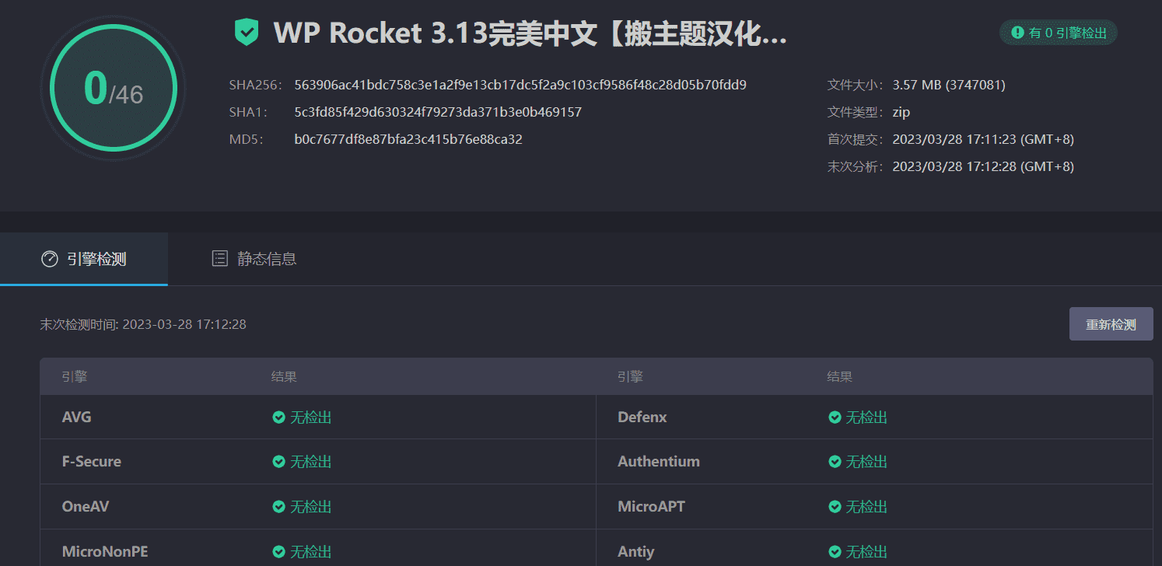Click the green shield icon beside the file title
This screenshot has width=1162, height=566.
tap(247, 33)
